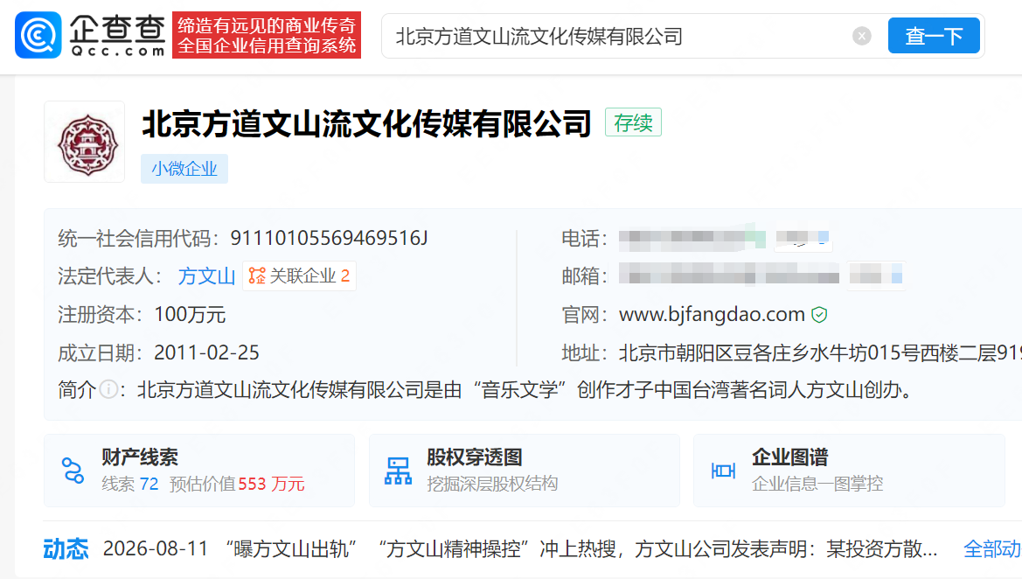Click the 全部动态 link
Viewport: 1022px width, 579px height.
coord(992,549)
